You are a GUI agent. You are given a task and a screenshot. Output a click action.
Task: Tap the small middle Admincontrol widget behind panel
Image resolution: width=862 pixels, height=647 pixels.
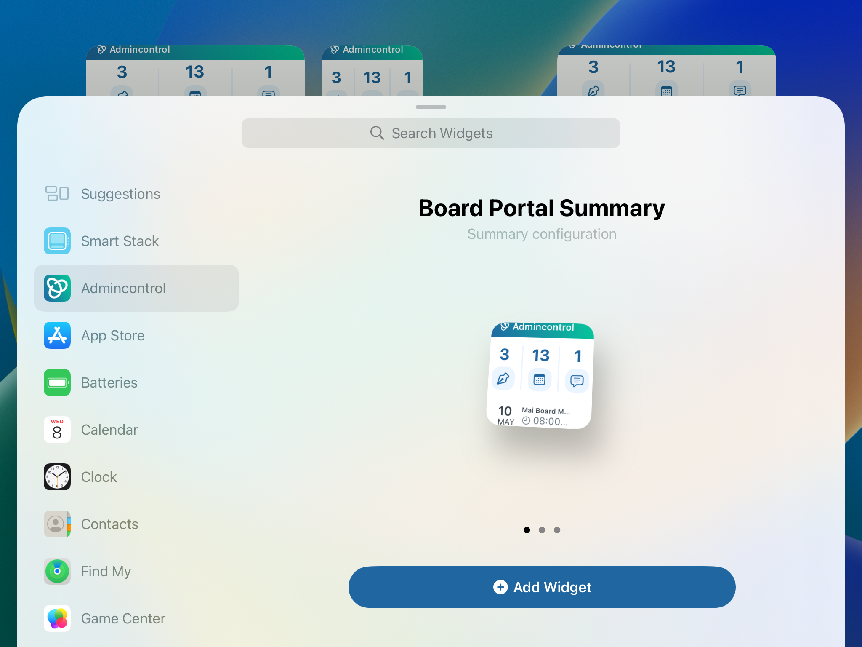pyautogui.click(x=372, y=71)
